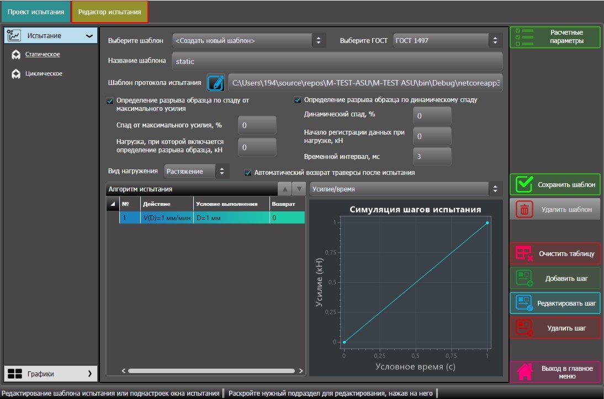
Task: Click the trash icon of Удалить шаблон
Action: (524, 210)
